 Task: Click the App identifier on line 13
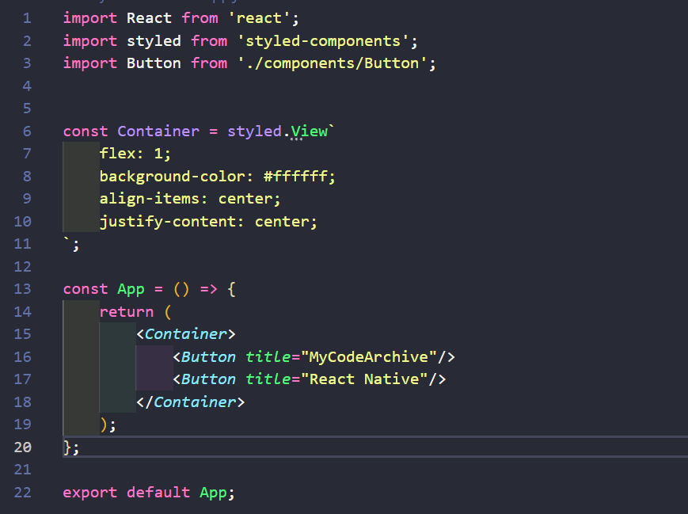(x=131, y=289)
